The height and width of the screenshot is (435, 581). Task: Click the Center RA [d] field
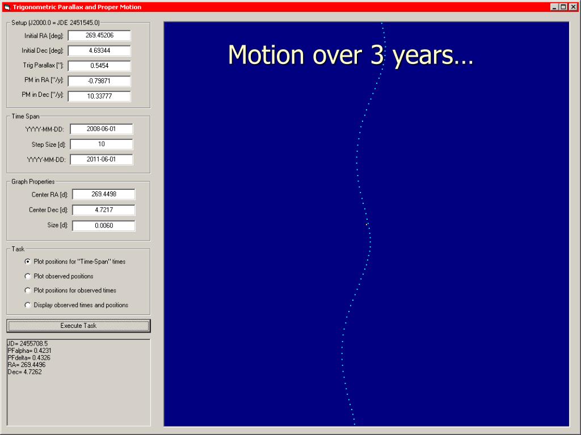(x=104, y=194)
